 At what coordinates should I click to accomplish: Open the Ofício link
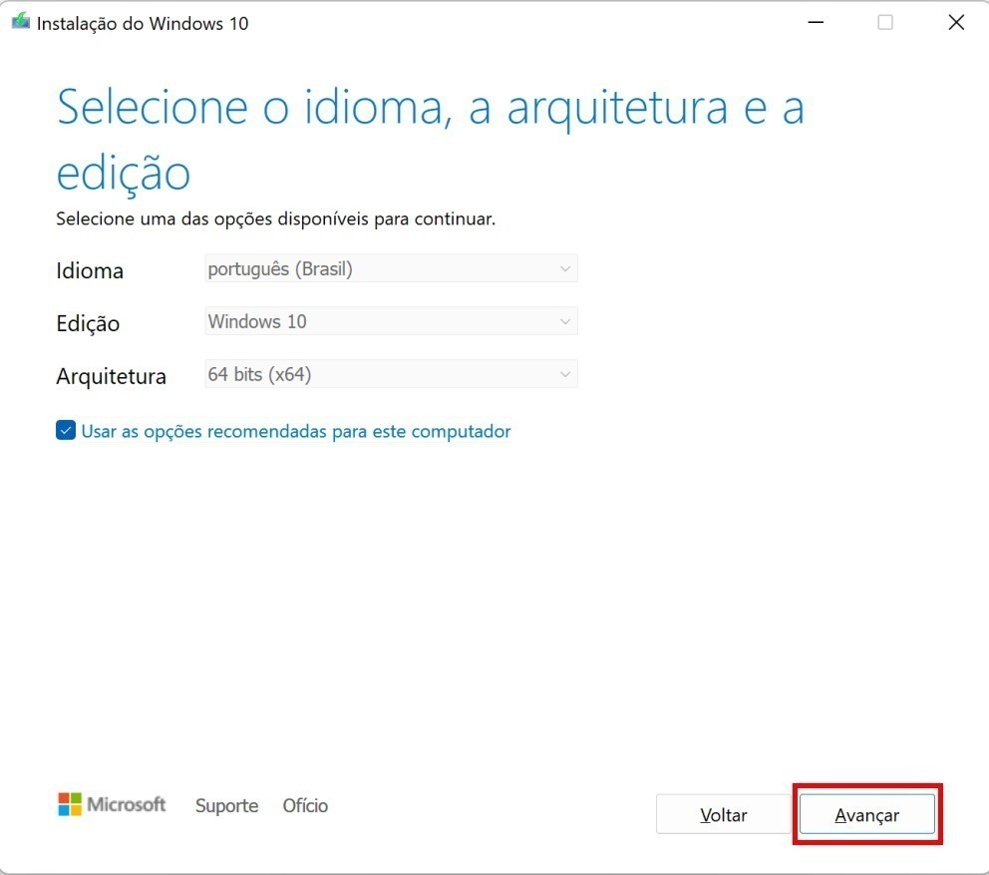[x=305, y=805]
